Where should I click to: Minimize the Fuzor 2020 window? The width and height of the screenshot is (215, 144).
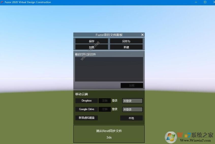196,2
